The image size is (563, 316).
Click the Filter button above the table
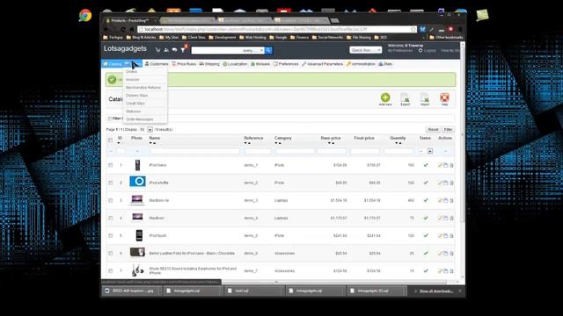448,129
